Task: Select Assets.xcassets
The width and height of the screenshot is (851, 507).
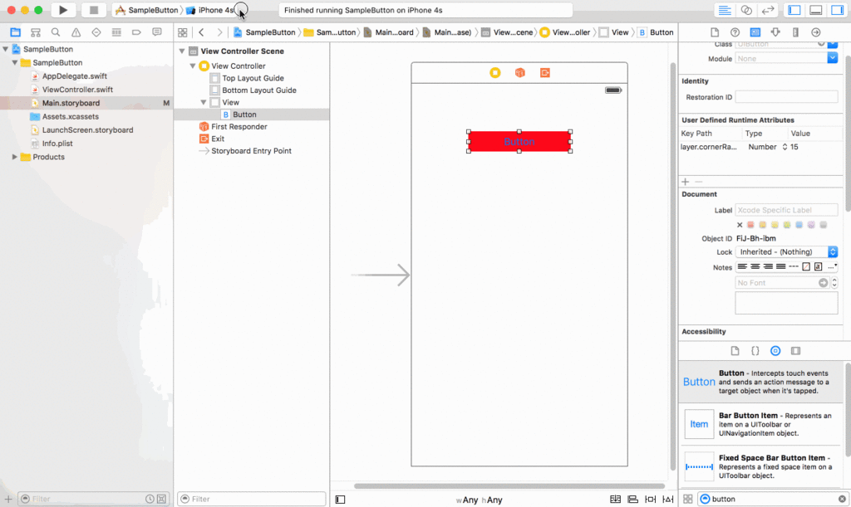Action: coord(71,116)
